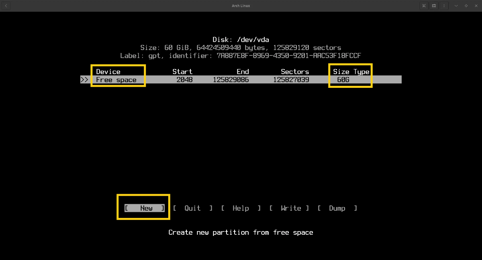Click the >> row selection marker
Viewport: 482px width, 260px height.
click(84, 80)
